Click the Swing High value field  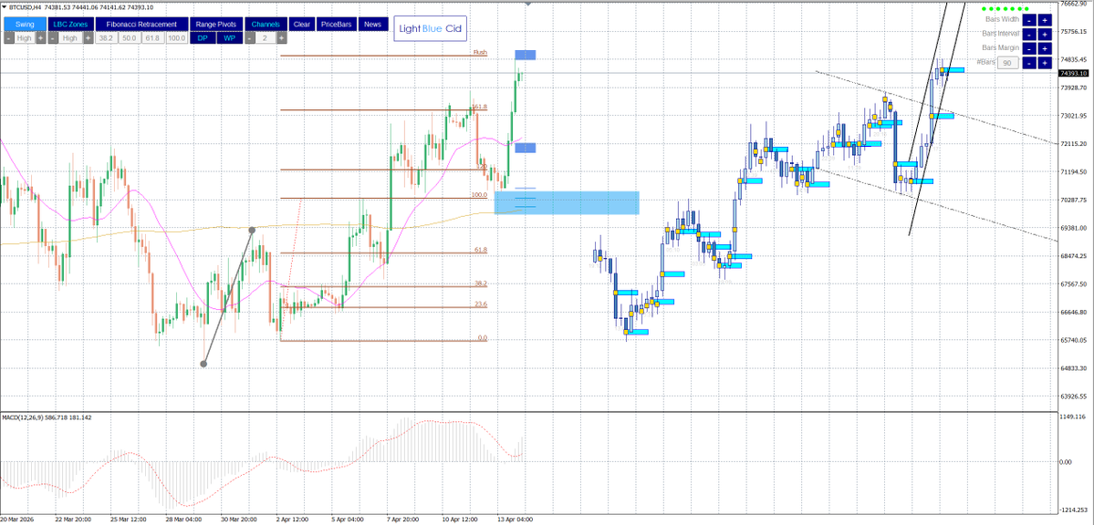click(25, 37)
